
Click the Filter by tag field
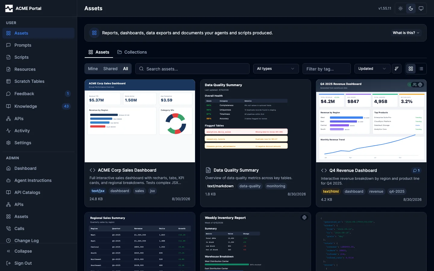coord(327,69)
